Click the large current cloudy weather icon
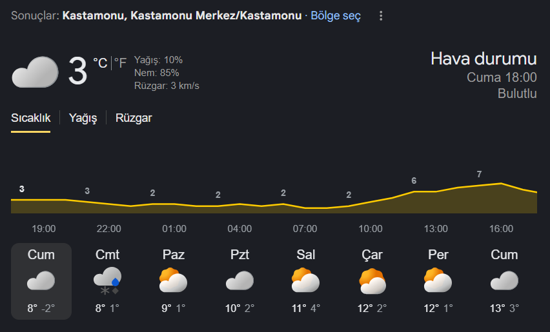This screenshot has height=332, width=550. point(35,72)
